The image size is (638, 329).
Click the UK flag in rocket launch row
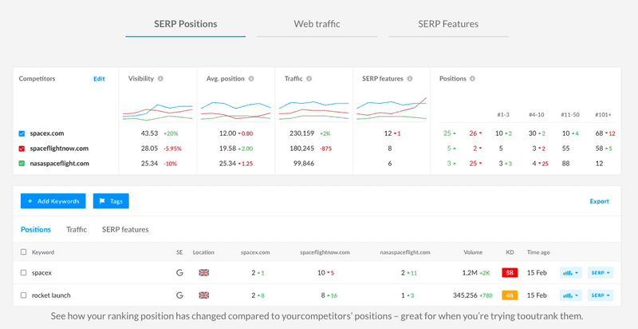point(203,295)
